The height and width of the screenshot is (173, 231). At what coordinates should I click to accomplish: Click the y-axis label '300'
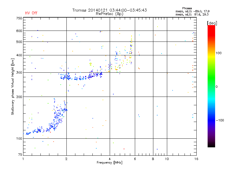(19, 73)
